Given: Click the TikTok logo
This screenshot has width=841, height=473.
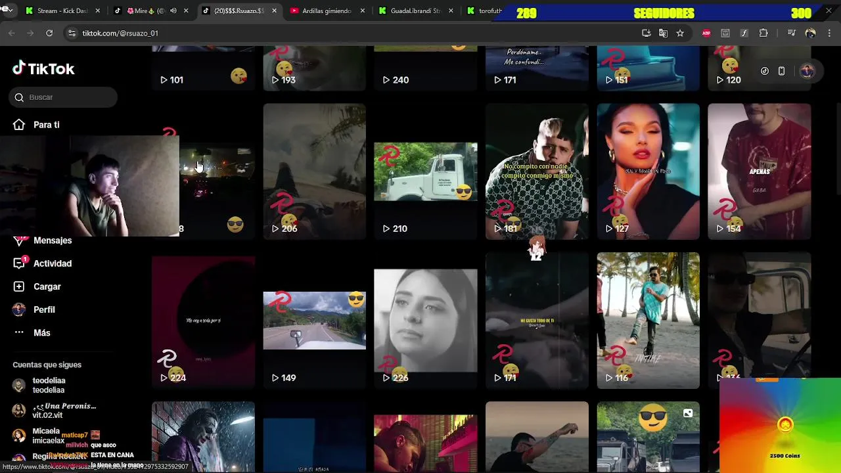Looking at the screenshot, I should click(43, 68).
